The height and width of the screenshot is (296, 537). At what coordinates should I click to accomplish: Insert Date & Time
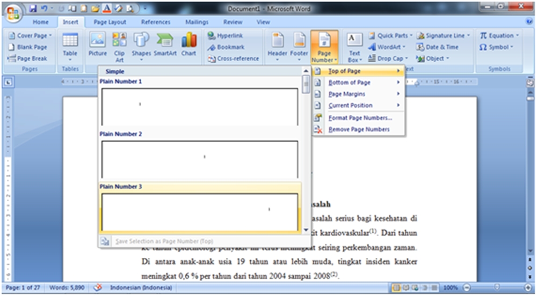437,47
